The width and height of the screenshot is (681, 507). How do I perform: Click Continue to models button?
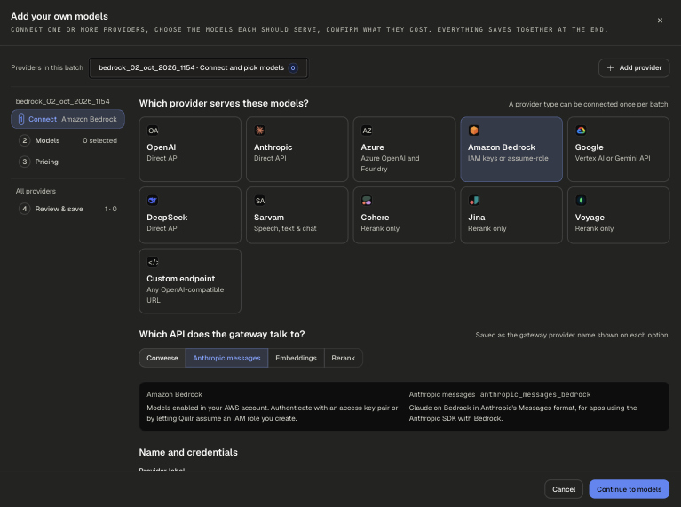[629, 489]
